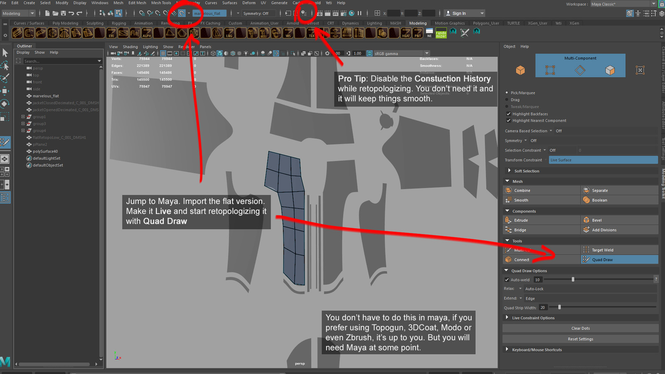Expand the Soft Selection section
Image resolution: width=665 pixels, height=374 pixels.
tap(509, 171)
